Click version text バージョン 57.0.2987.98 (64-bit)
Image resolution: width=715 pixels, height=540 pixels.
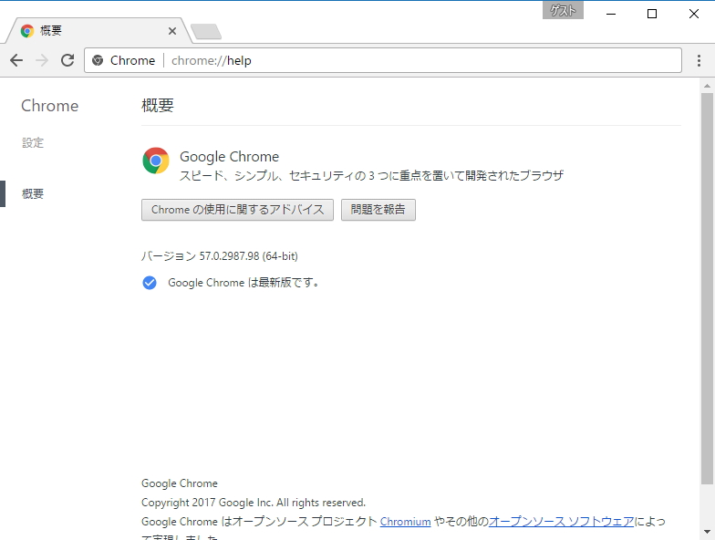coord(219,255)
